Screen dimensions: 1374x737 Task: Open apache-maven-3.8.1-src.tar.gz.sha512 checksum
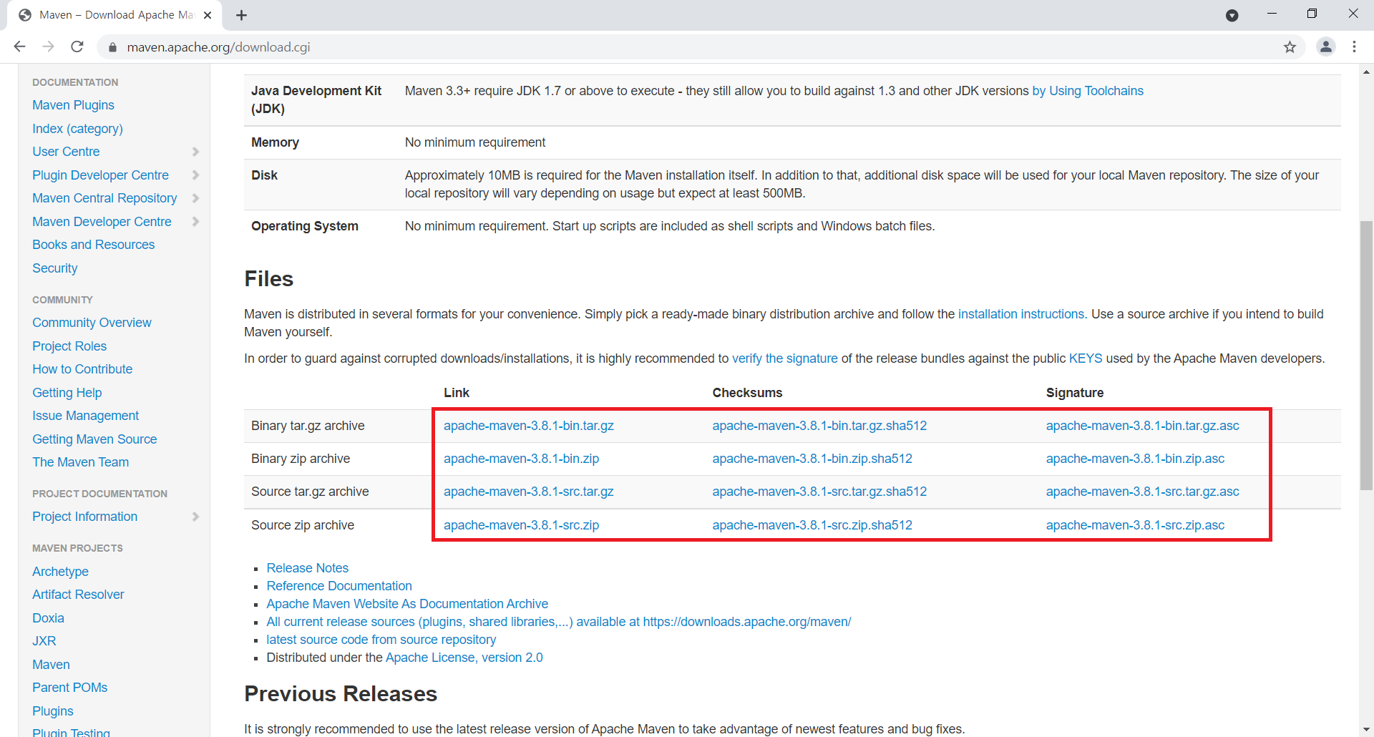click(x=819, y=492)
